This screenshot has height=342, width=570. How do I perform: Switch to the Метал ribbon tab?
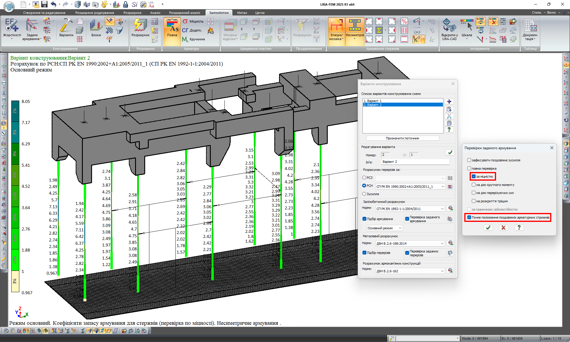tap(242, 13)
